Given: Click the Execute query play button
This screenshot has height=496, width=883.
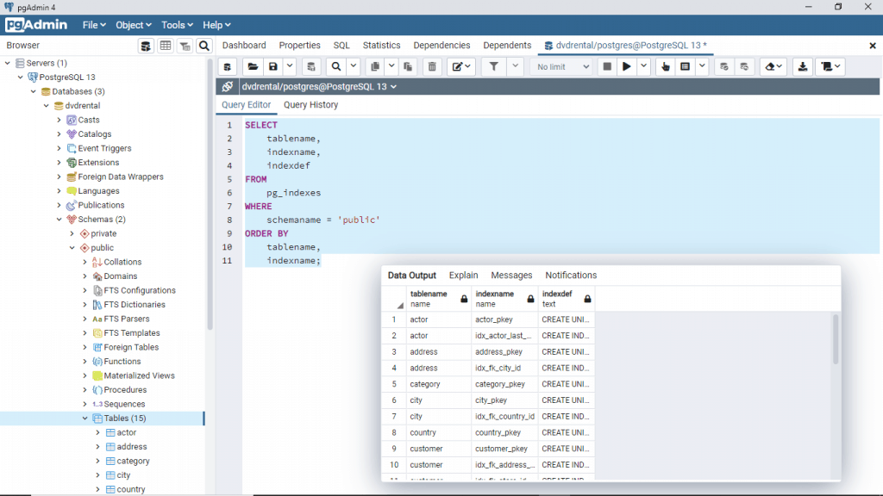Looking at the screenshot, I should [x=627, y=66].
